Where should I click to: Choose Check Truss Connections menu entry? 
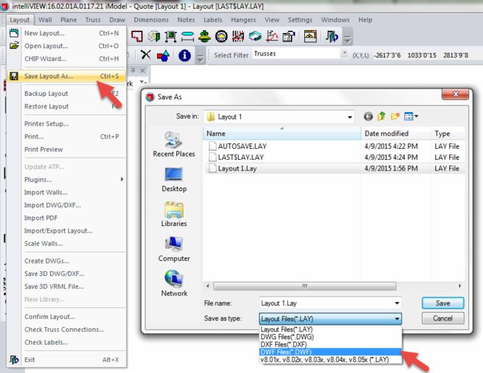(66, 330)
